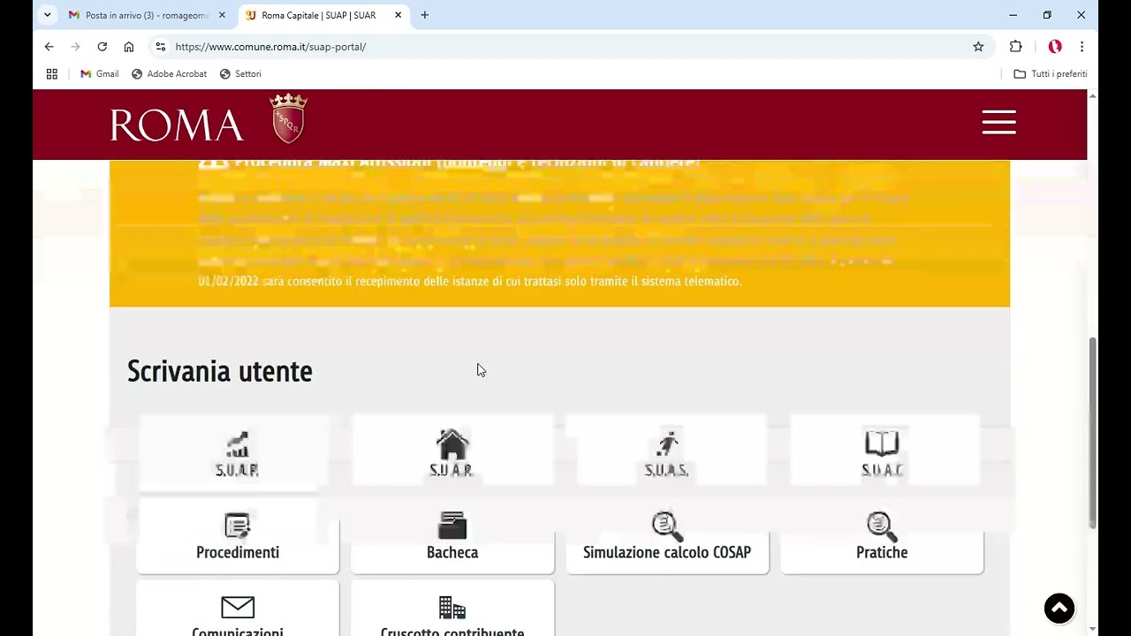Viewport: 1131px width, 636px height.
Task: Click the scroll-to-top arrow button
Action: pos(1059,608)
